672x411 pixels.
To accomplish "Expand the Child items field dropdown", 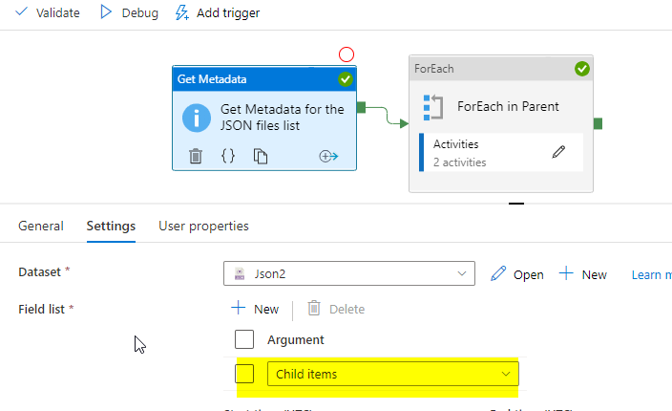I will pos(393,374).
